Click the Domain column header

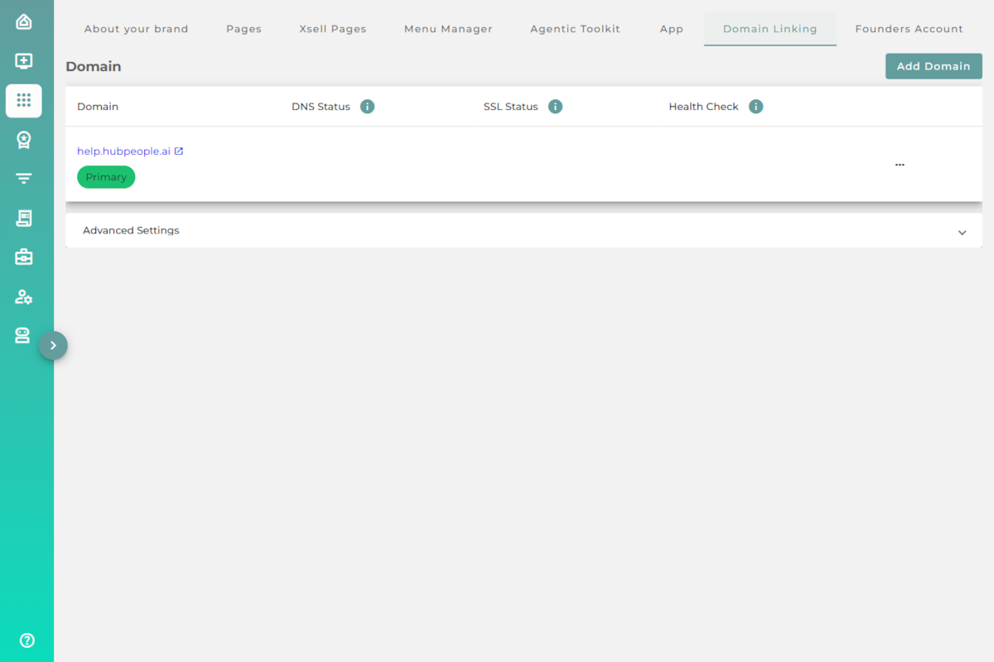(x=98, y=107)
